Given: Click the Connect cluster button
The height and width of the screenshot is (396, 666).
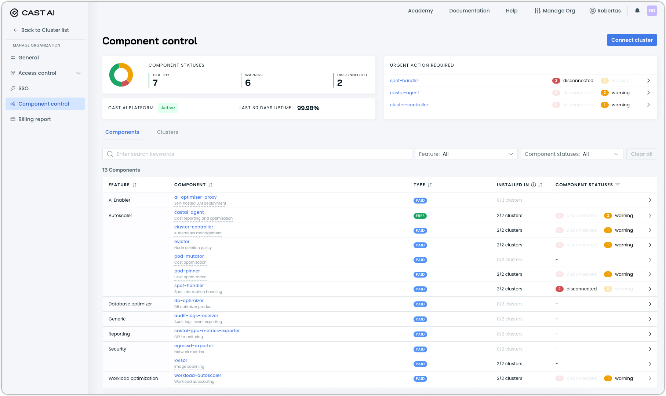Looking at the screenshot, I should [x=632, y=40].
